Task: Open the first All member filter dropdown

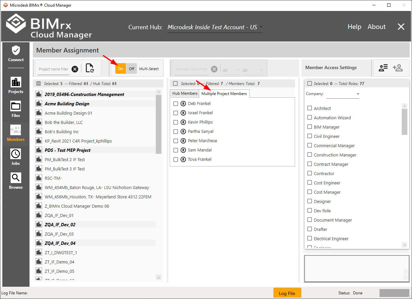Action: (x=231, y=70)
